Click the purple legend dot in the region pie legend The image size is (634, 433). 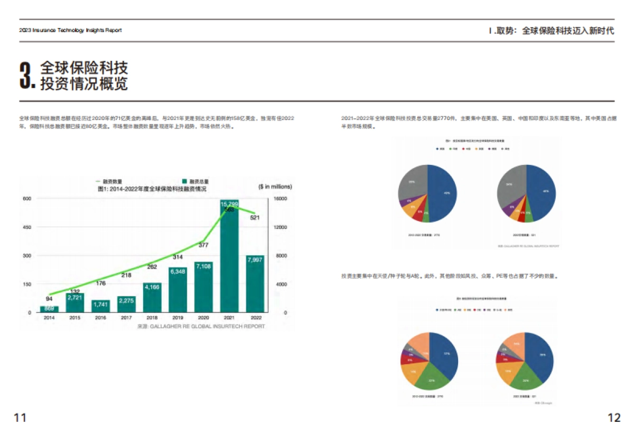489,149
